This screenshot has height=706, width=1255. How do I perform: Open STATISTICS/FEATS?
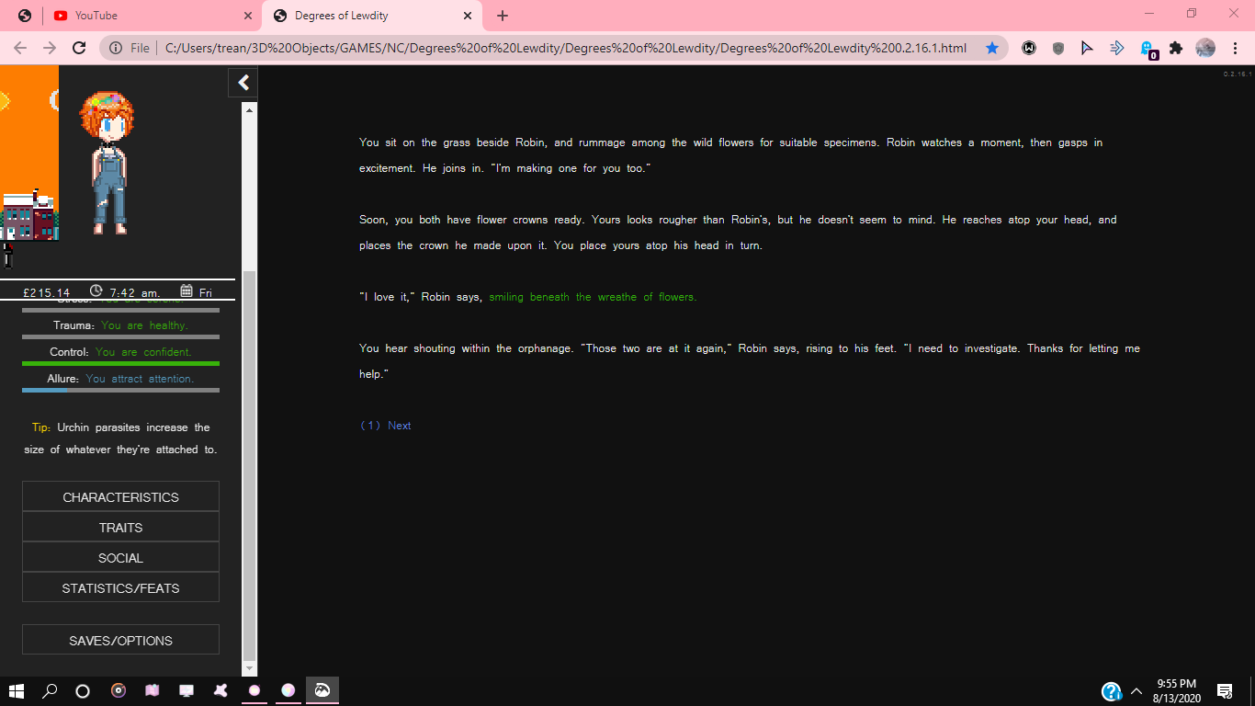[120, 588]
